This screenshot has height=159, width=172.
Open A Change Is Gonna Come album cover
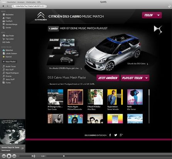point(56,97)
